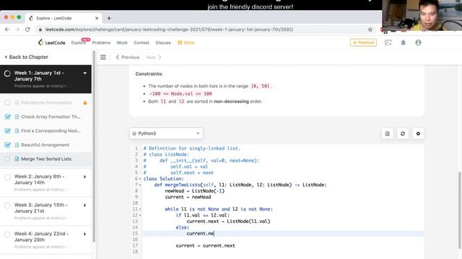This screenshot has width=462, height=259.
Task: Click the Week 1 progress circle
Action: (x=7, y=73)
